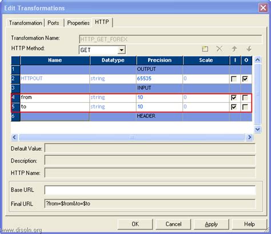Click the Precision column header
Screen dimensions: 271x234
[x=160, y=60]
